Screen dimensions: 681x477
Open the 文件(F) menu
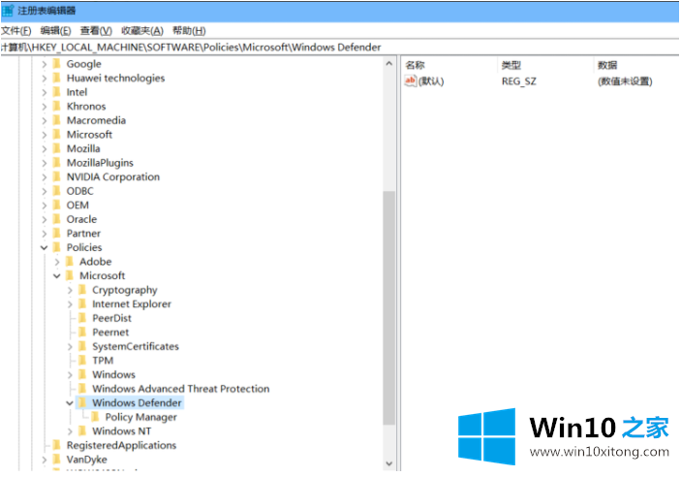pyautogui.click(x=16, y=31)
